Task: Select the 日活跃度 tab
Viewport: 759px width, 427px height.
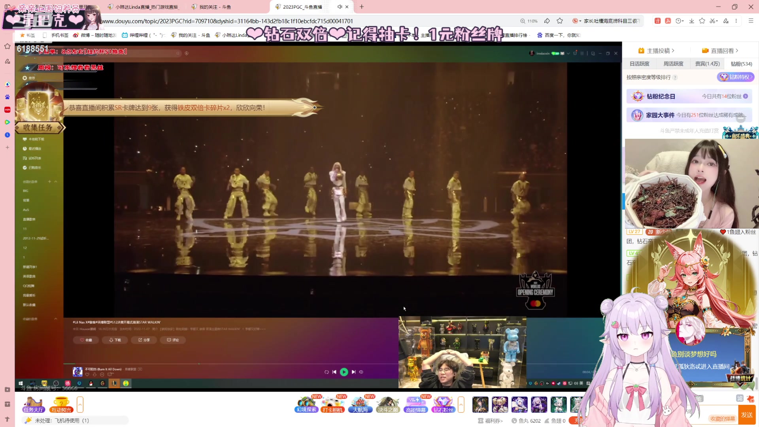Action: pyautogui.click(x=639, y=64)
